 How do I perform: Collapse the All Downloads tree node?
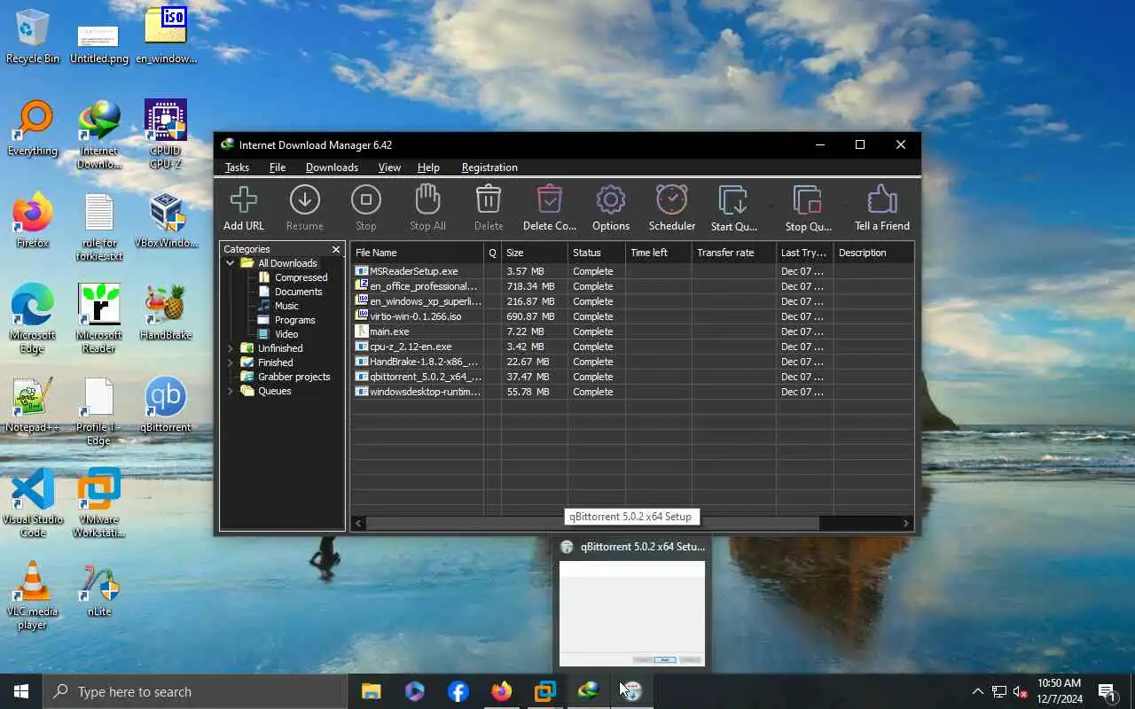[231, 263]
